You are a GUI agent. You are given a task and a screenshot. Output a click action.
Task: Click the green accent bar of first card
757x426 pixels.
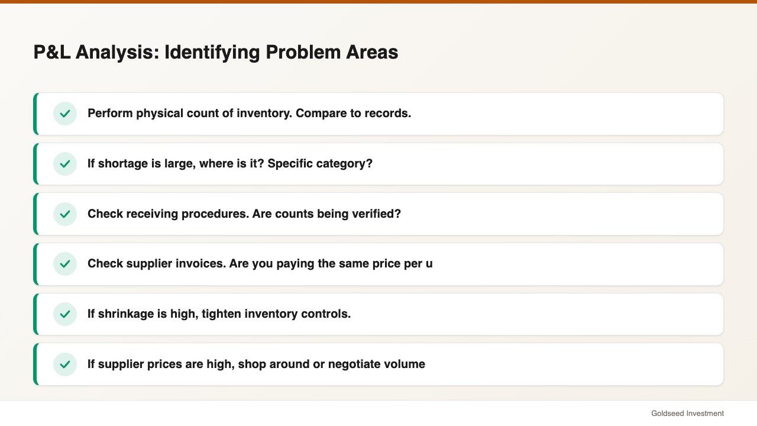coord(35,114)
